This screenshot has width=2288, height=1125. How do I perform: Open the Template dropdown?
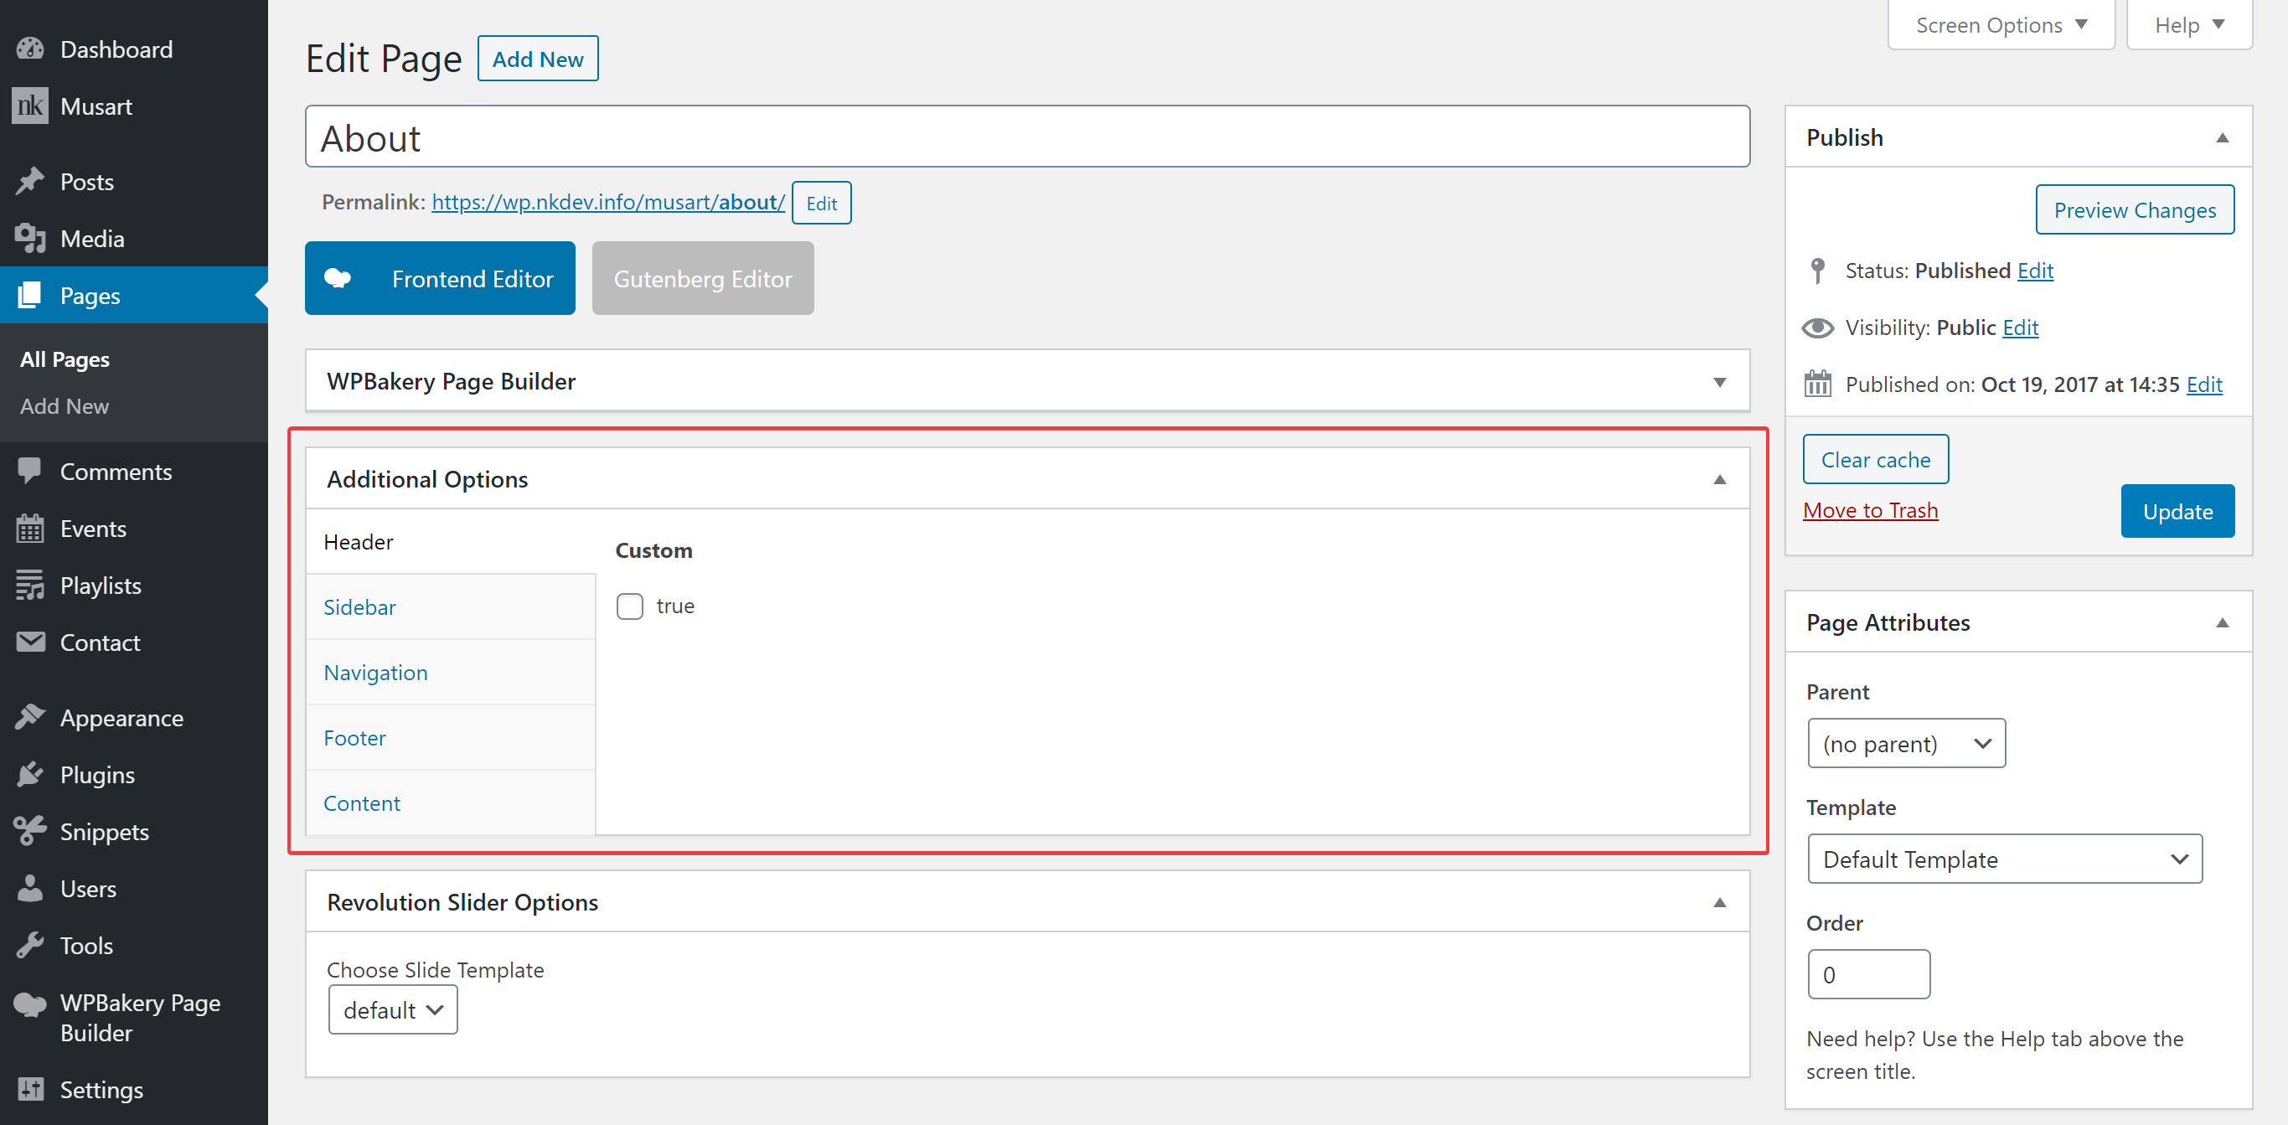click(2005, 859)
